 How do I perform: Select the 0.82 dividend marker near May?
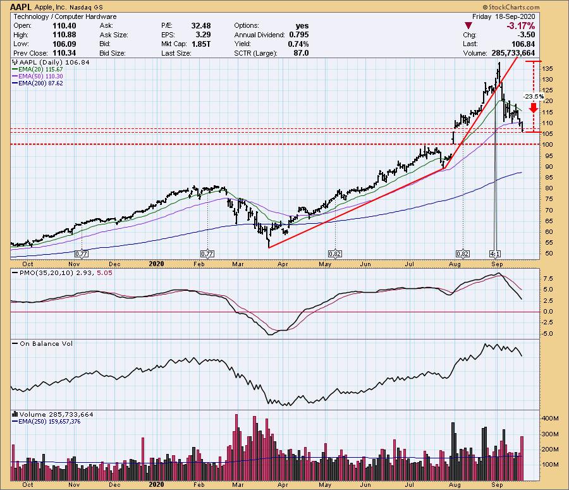(334, 254)
